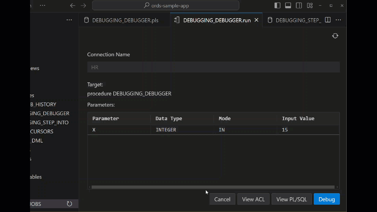This screenshot has width=377, height=212.
Task: Click the HR connection name field
Action: pos(214,67)
